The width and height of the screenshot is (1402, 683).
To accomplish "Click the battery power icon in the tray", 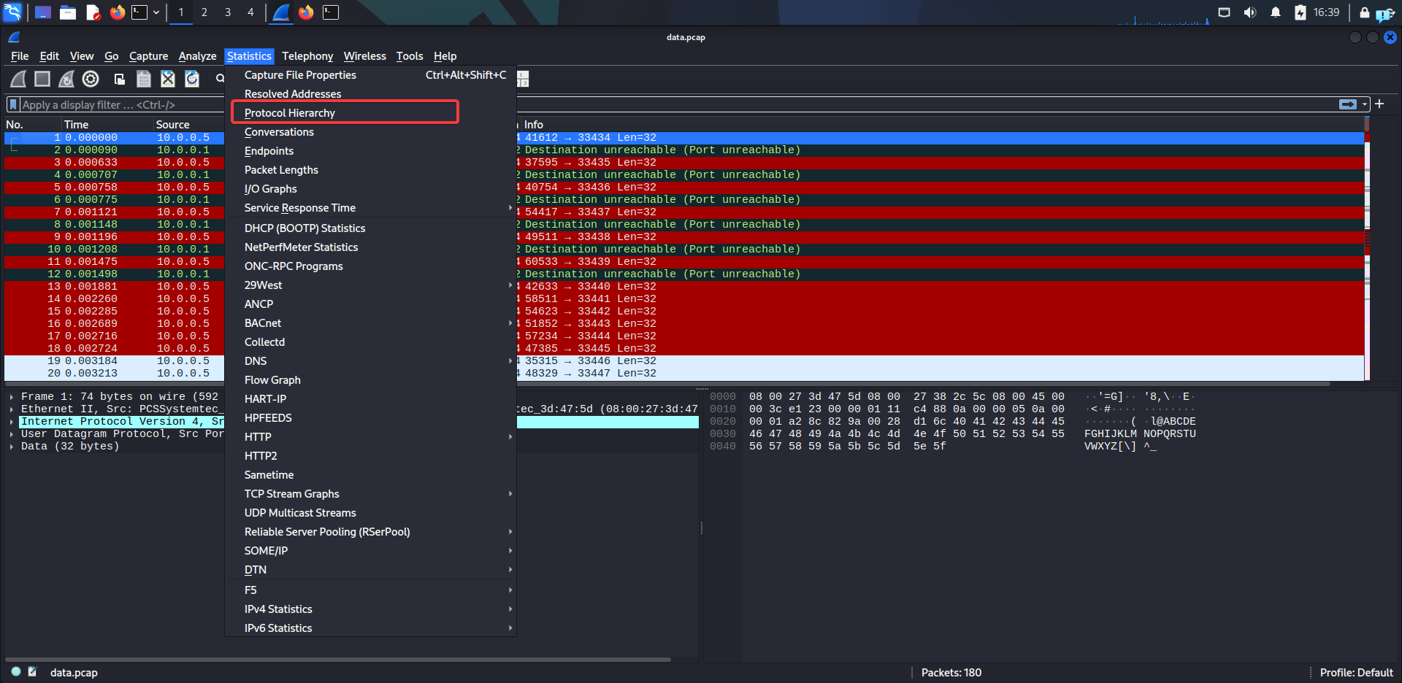I will coord(1301,12).
